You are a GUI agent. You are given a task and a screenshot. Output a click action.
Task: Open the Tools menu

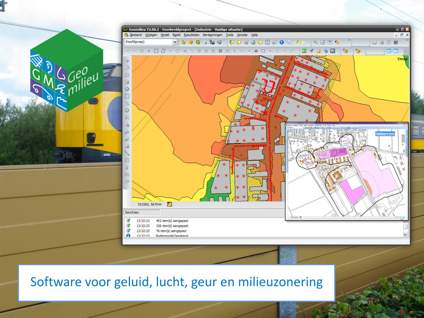229,35
